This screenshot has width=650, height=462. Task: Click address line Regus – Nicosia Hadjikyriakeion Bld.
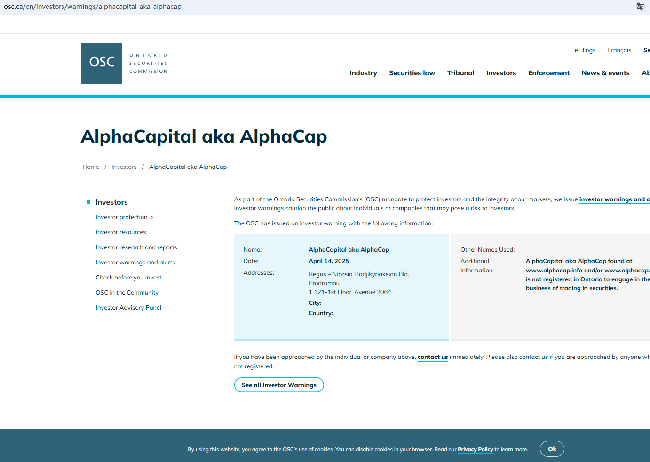point(359,274)
